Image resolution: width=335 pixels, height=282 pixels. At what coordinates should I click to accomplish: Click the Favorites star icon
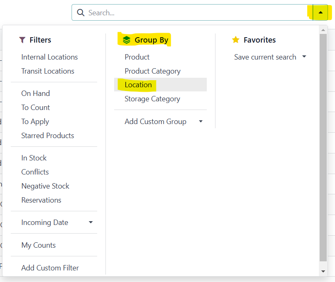(x=236, y=40)
